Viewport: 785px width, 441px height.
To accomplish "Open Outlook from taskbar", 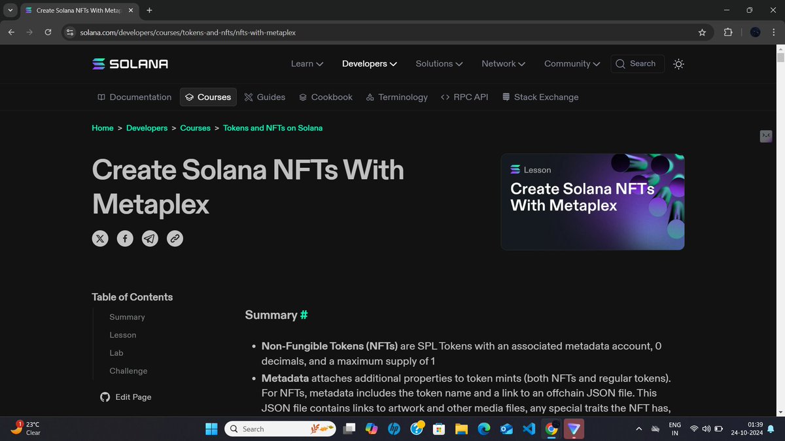I will pos(506,429).
